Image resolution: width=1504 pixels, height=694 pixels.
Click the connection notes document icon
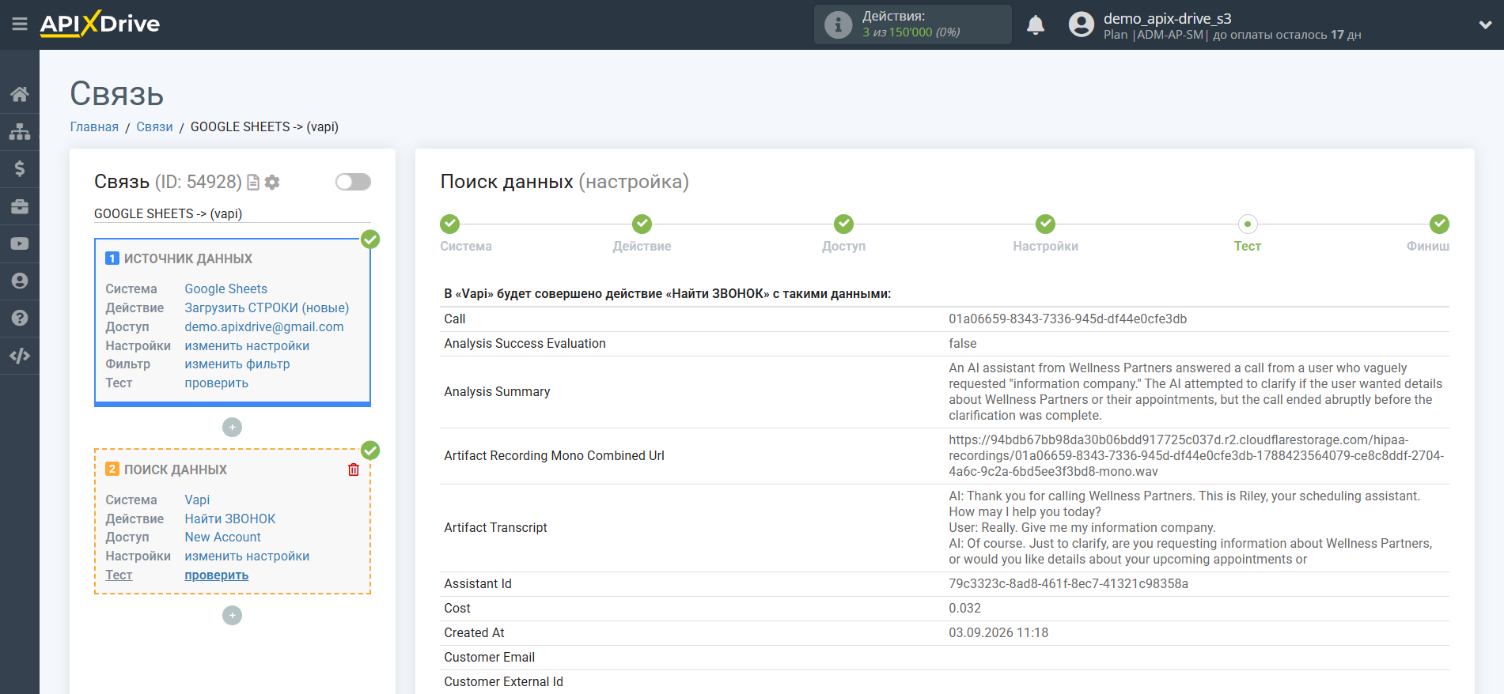[x=253, y=183]
